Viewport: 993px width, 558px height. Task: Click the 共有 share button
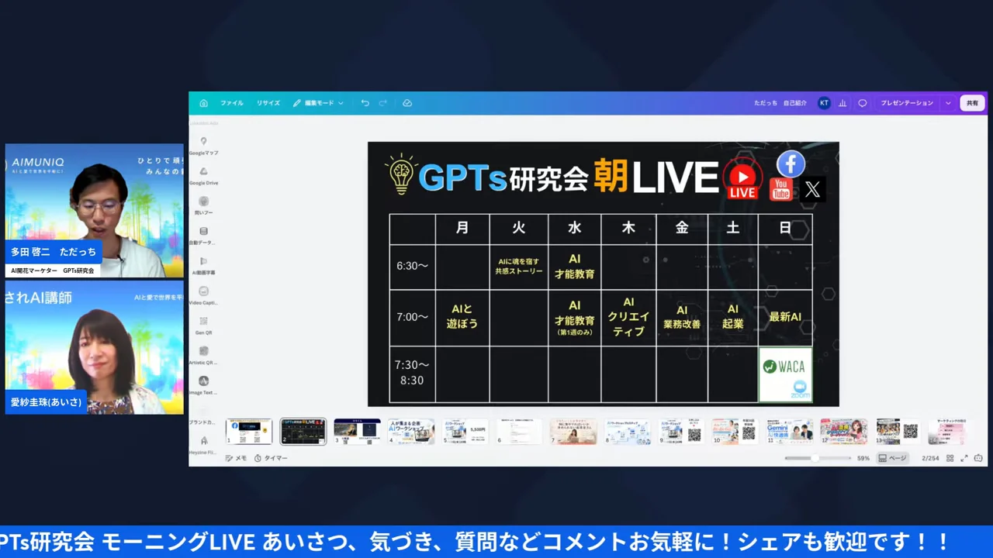(972, 103)
